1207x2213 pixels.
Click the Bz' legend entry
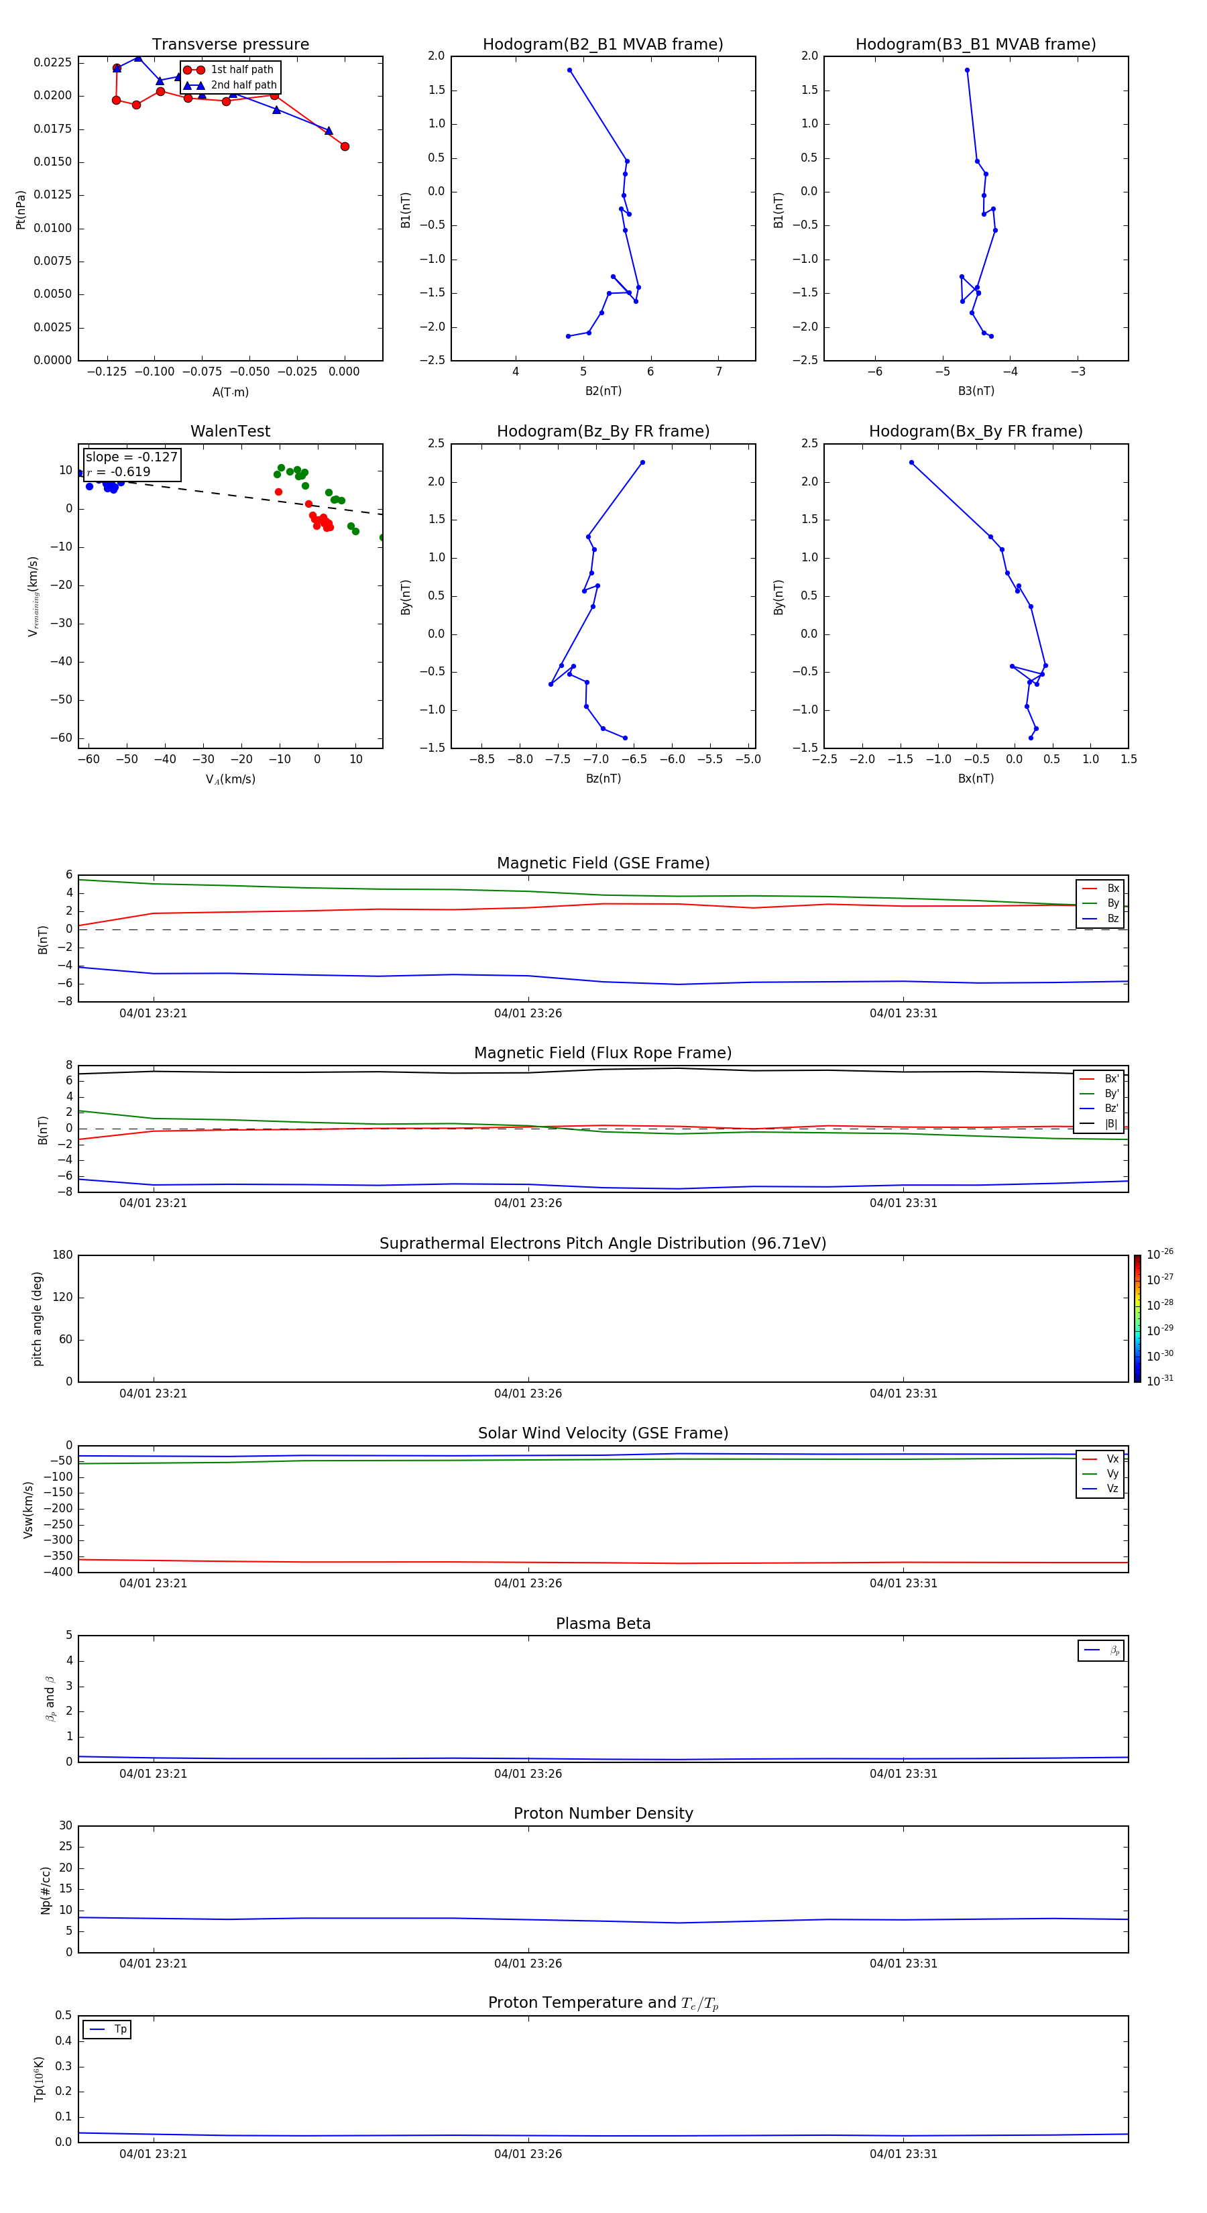coord(1100,1109)
